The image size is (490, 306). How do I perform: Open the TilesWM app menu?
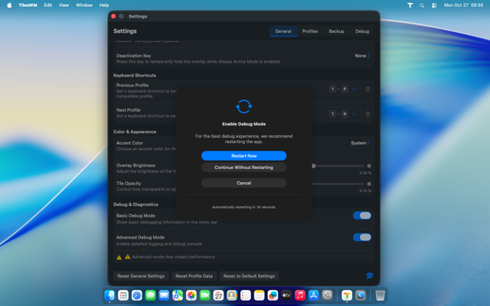tap(28, 5)
